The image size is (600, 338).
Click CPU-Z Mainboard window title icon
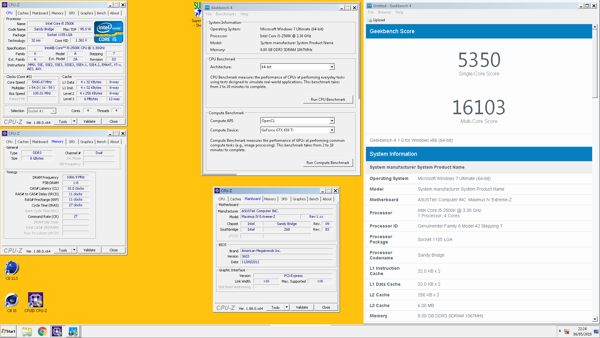pyautogui.click(x=217, y=191)
